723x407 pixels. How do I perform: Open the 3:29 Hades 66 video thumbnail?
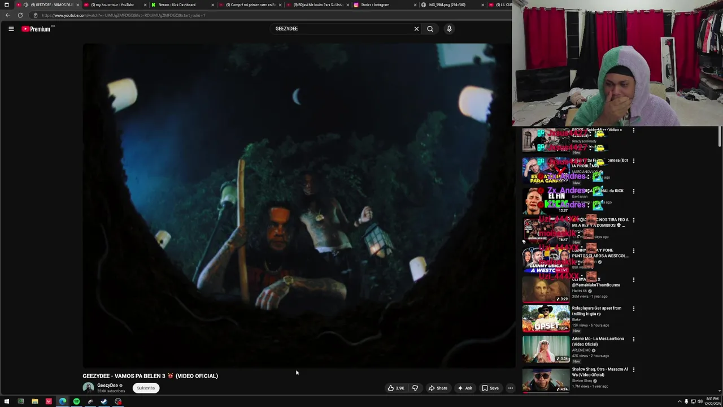[546, 289]
